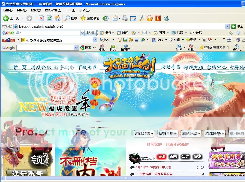Viewport: 245px width, 182px height.
Task: Click the Print icon in IE toolbar
Action: point(125,18)
